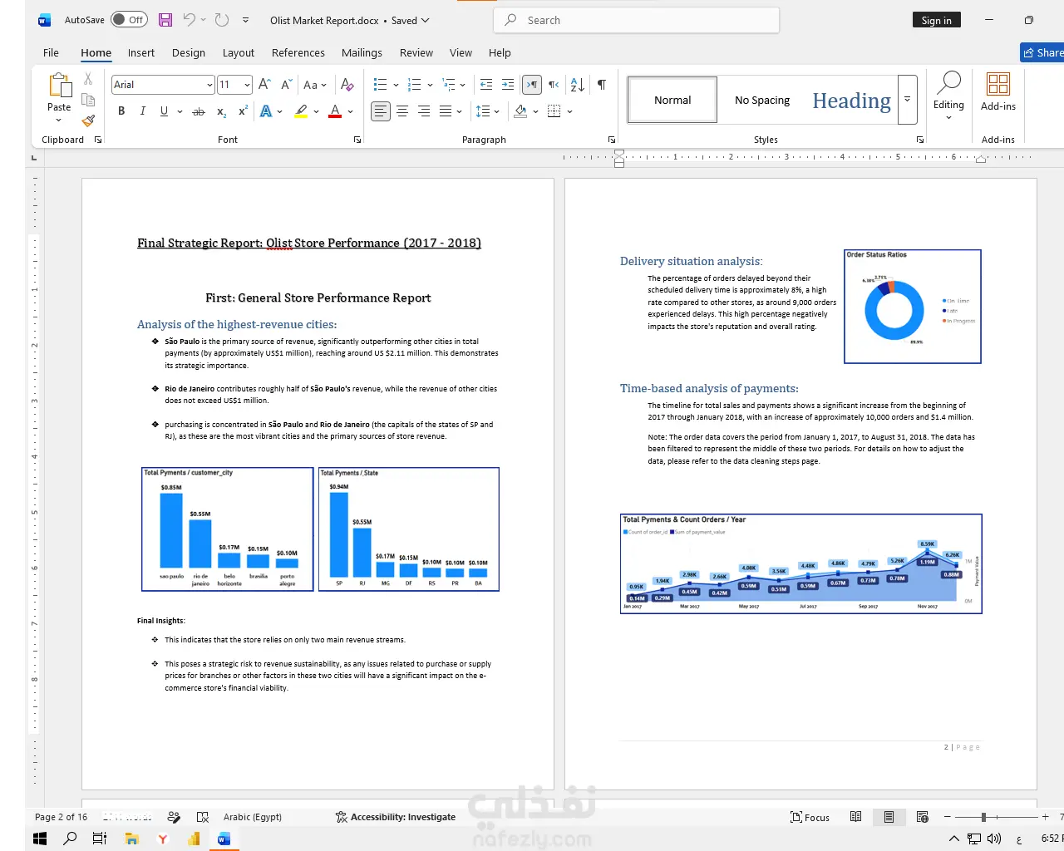Apply the Normal style
The height and width of the screenshot is (851, 1064).
point(672,100)
